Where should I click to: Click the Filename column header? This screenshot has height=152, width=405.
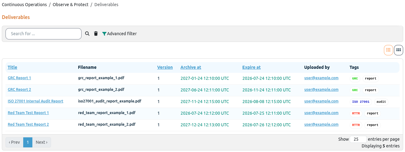[x=87, y=67]
